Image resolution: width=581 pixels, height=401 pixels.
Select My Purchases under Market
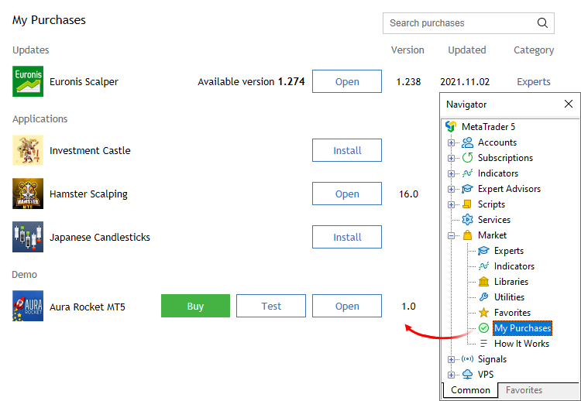coord(522,328)
